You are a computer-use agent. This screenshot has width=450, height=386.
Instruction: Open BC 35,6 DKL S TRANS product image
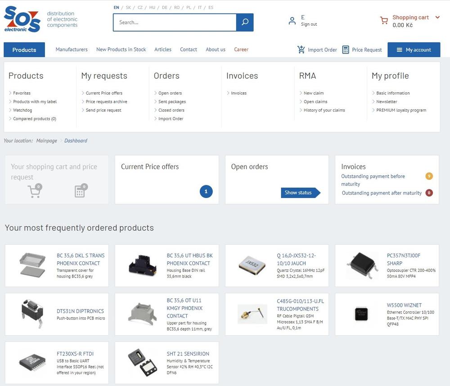(32, 265)
